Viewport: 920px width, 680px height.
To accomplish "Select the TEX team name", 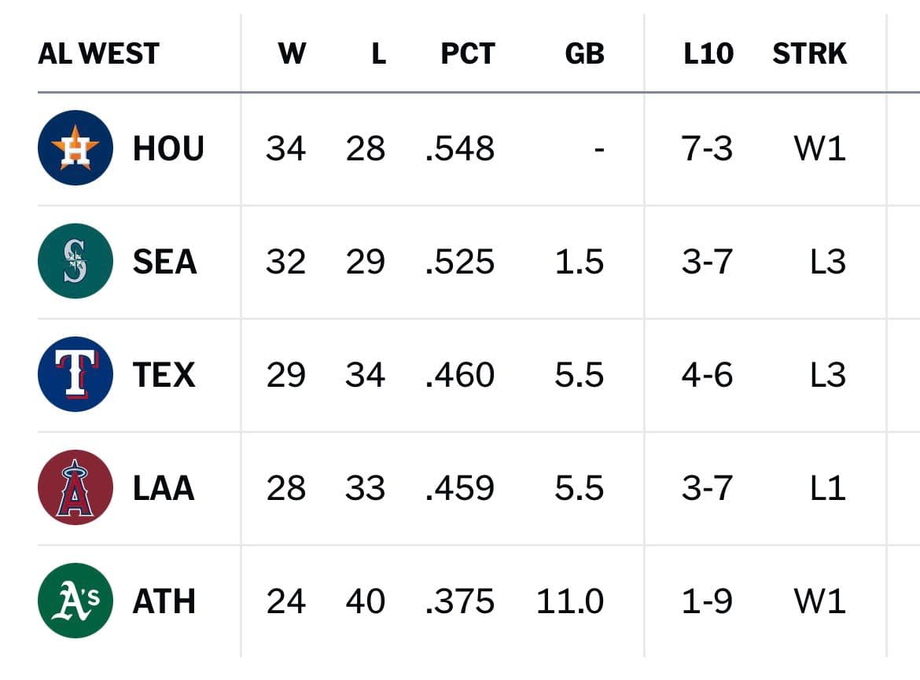I will pyautogui.click(x=164, y=375).
